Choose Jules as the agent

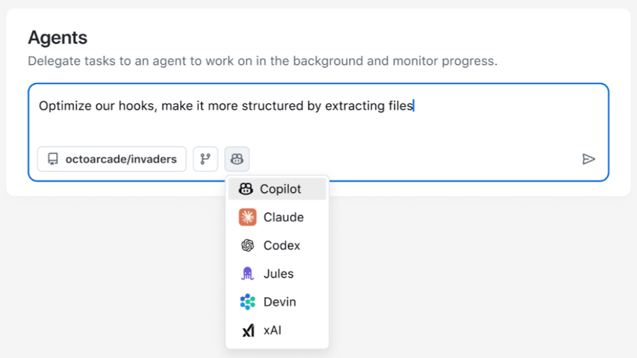pos(277,273)
